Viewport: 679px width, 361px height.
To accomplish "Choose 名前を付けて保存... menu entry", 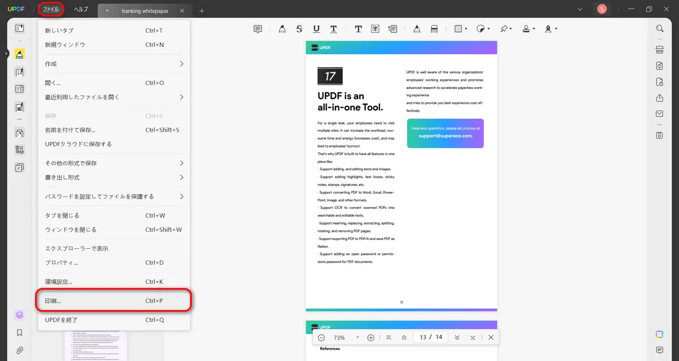I will [x=114, y=130].
